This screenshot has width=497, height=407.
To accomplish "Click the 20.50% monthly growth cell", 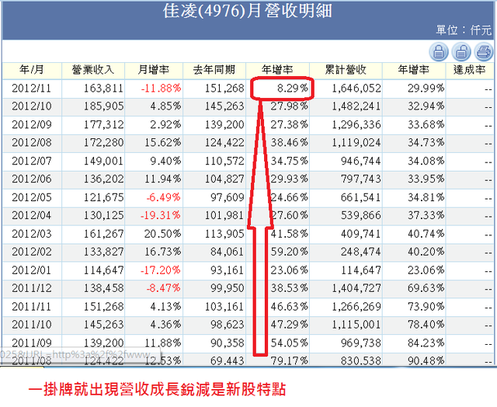I will [162, 234].
